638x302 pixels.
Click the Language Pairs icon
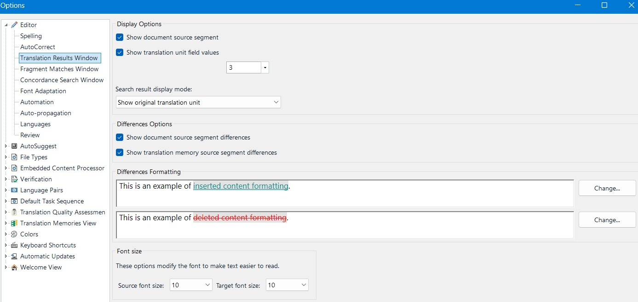pyautogui.click(x=14, y=190)
